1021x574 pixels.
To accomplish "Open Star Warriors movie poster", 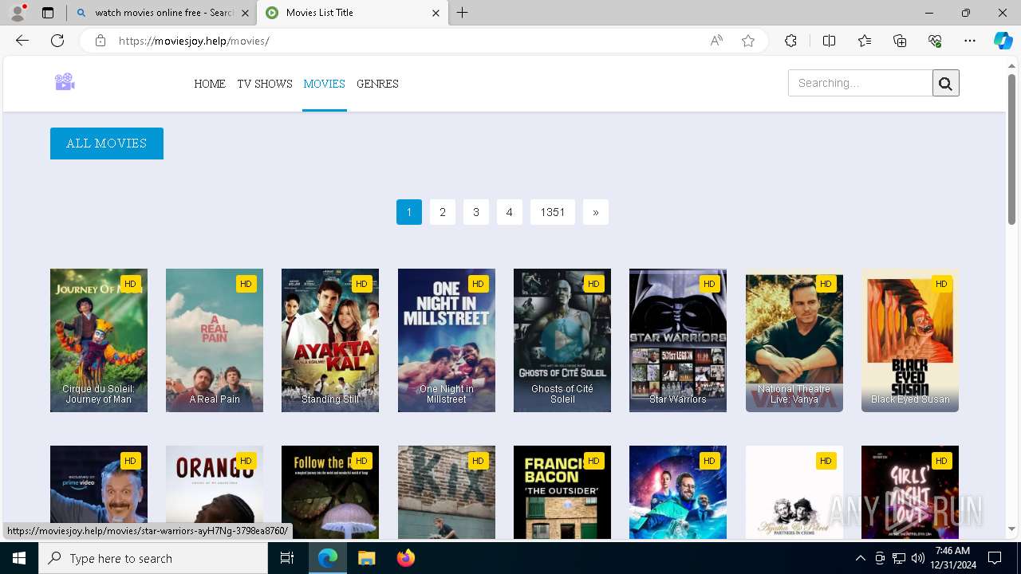I will point(678,340).
